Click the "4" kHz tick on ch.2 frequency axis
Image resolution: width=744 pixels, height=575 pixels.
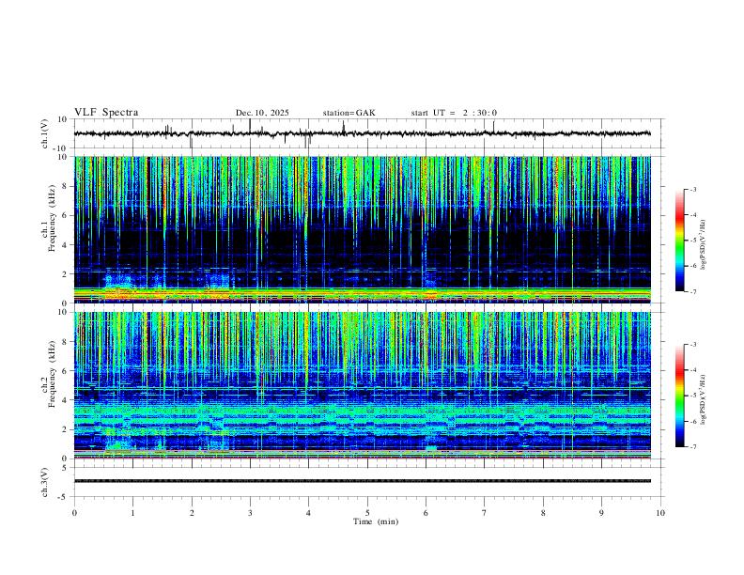click(66, 400)
